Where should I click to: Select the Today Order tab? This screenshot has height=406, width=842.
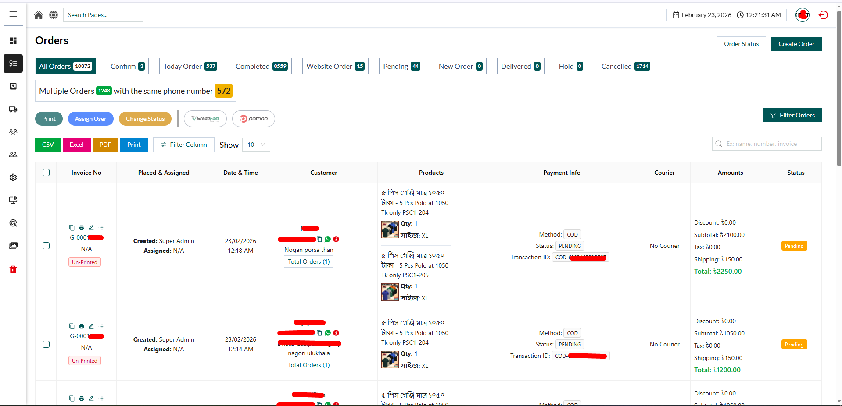190,66
